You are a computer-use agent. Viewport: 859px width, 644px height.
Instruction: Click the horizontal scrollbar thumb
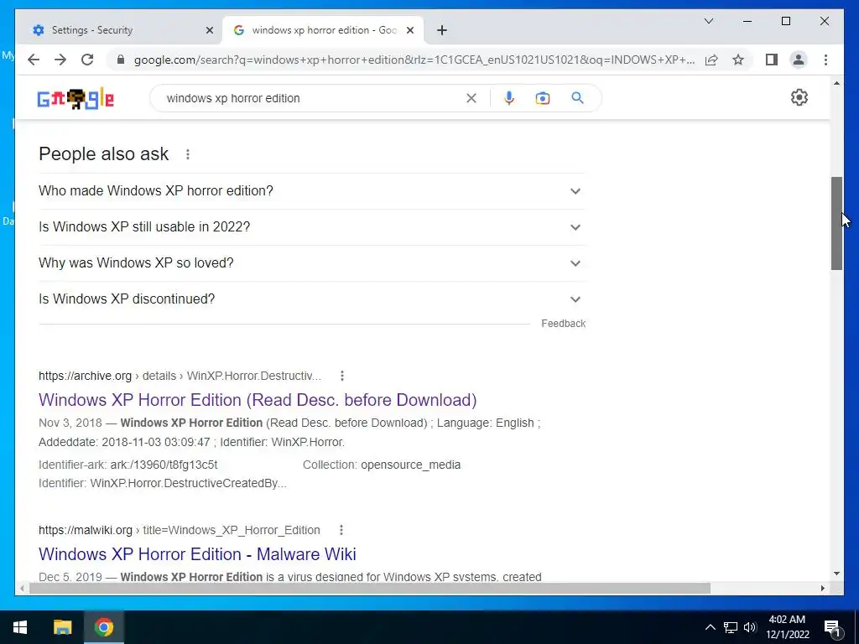click(x=370, y=588)
